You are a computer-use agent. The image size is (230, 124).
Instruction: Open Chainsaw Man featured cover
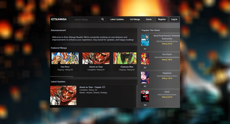click(125, 58)
